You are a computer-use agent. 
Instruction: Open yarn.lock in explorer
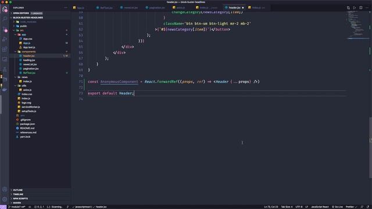coord(25,137)
